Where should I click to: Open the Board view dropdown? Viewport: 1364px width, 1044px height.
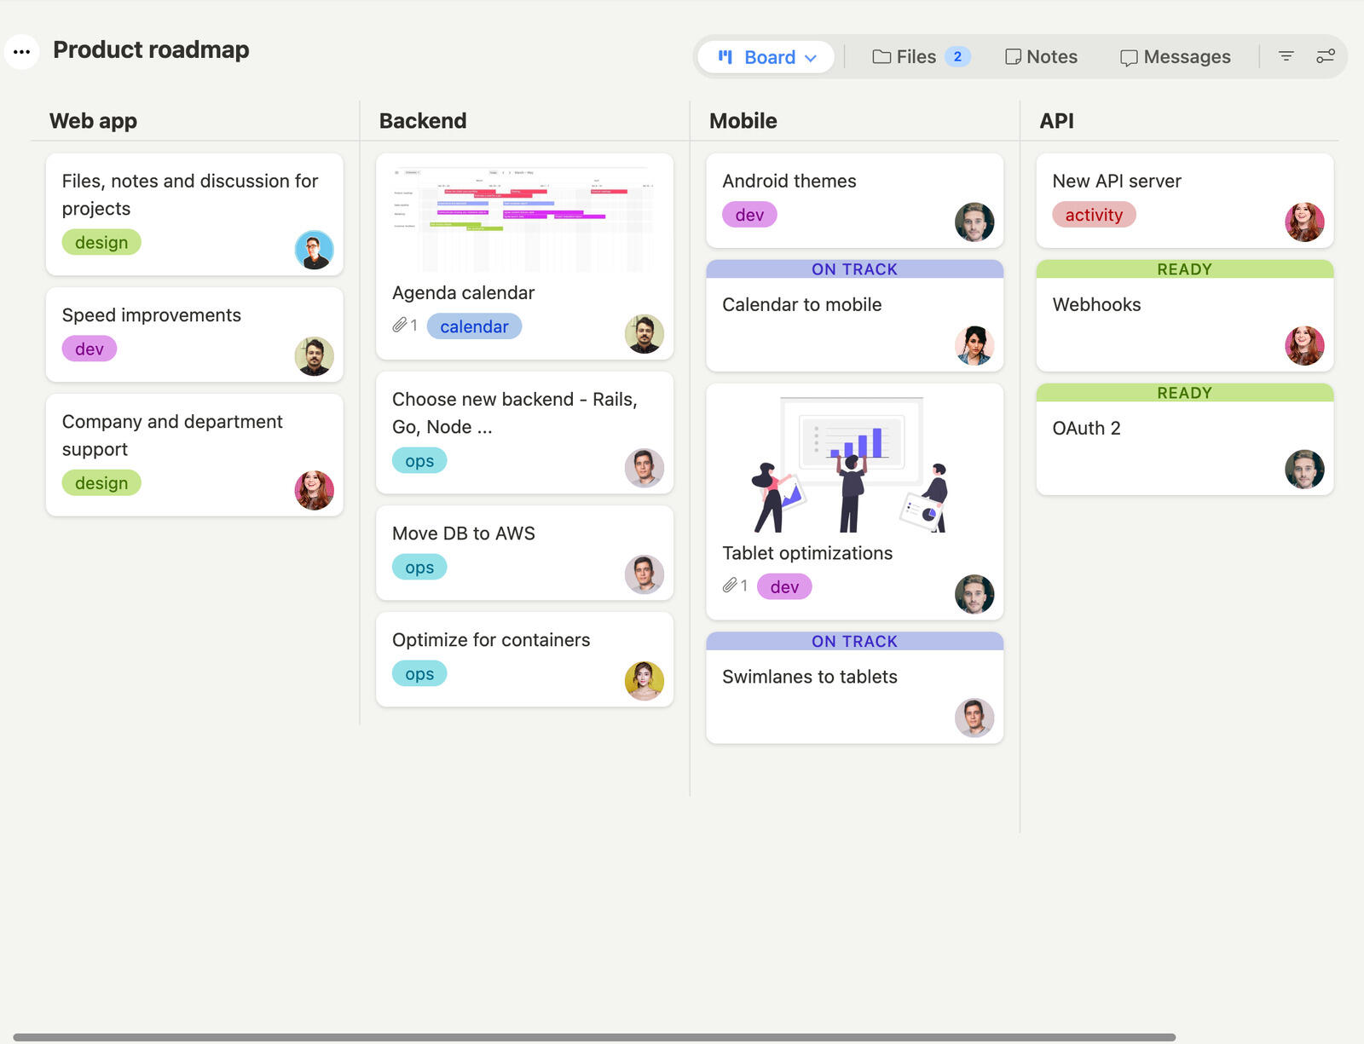[x=766, y=57]
